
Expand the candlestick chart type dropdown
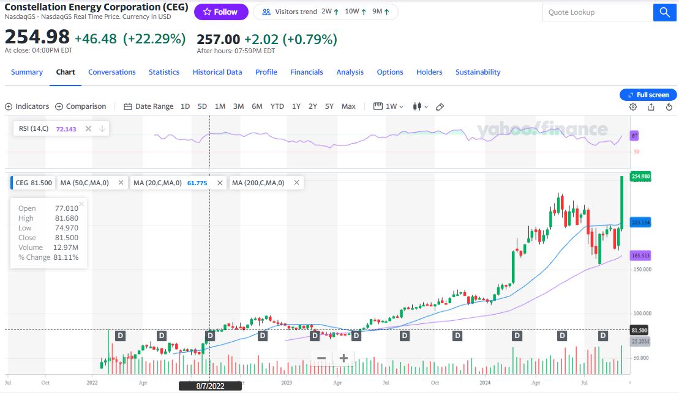click(421, 106)
